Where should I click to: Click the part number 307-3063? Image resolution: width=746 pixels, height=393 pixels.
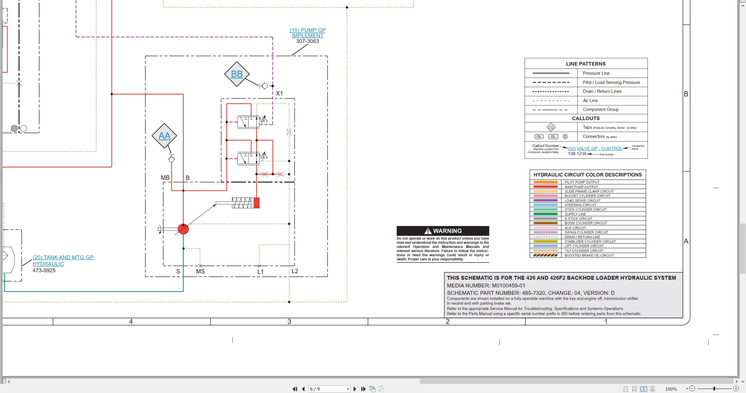pyautogui.click(x=307, y=41)
